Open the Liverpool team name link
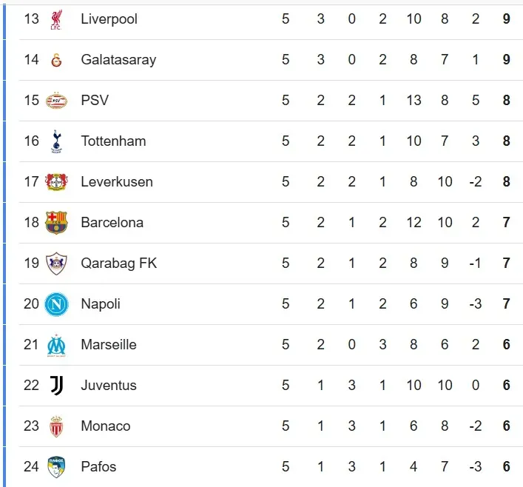 pos(109,19)
